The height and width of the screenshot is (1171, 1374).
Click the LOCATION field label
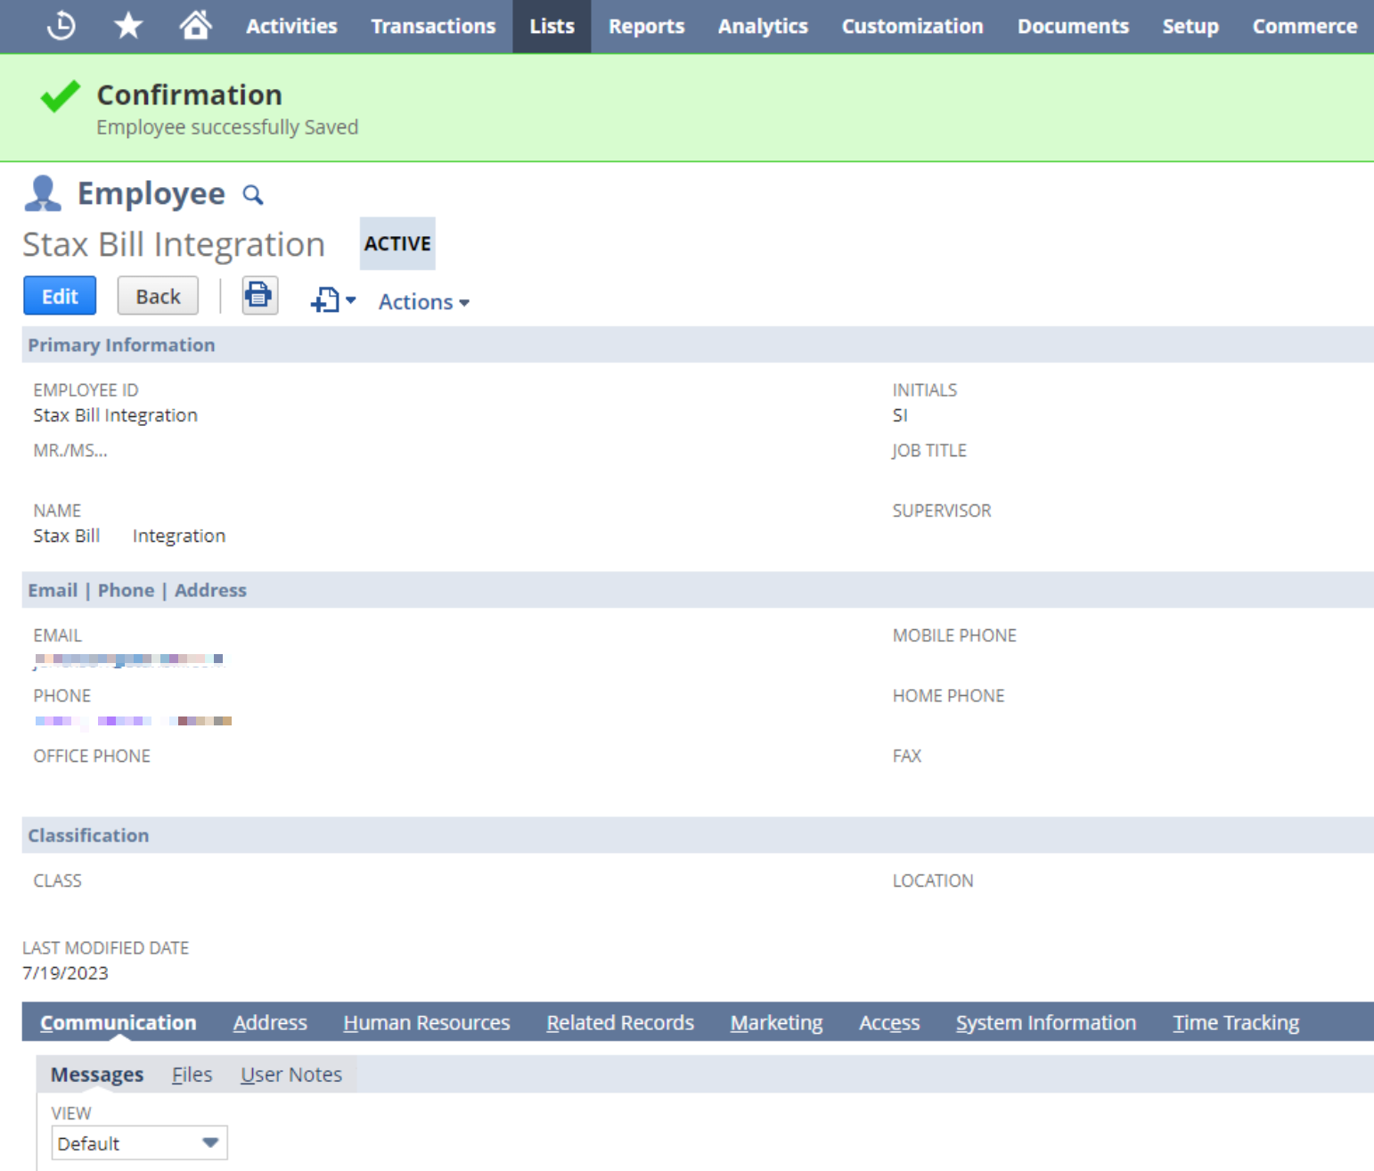933,880
